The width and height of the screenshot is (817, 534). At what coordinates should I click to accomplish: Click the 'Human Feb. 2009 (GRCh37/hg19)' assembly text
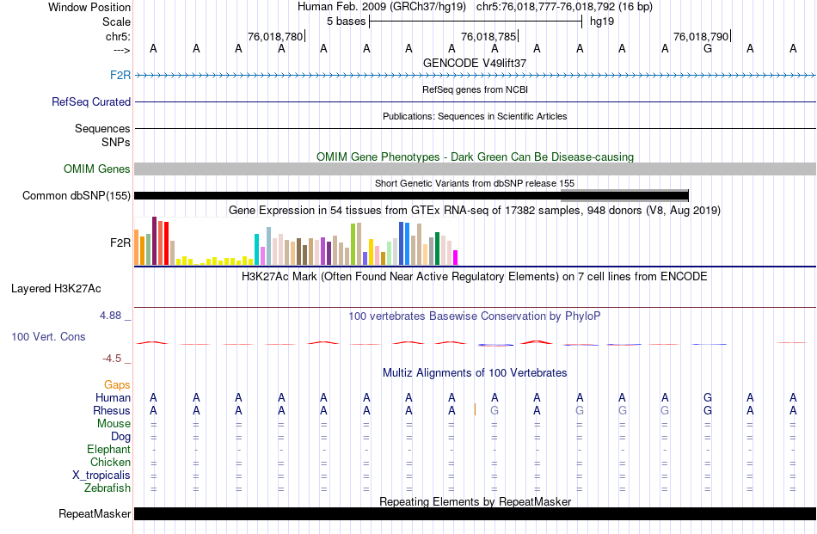(384, 7)
